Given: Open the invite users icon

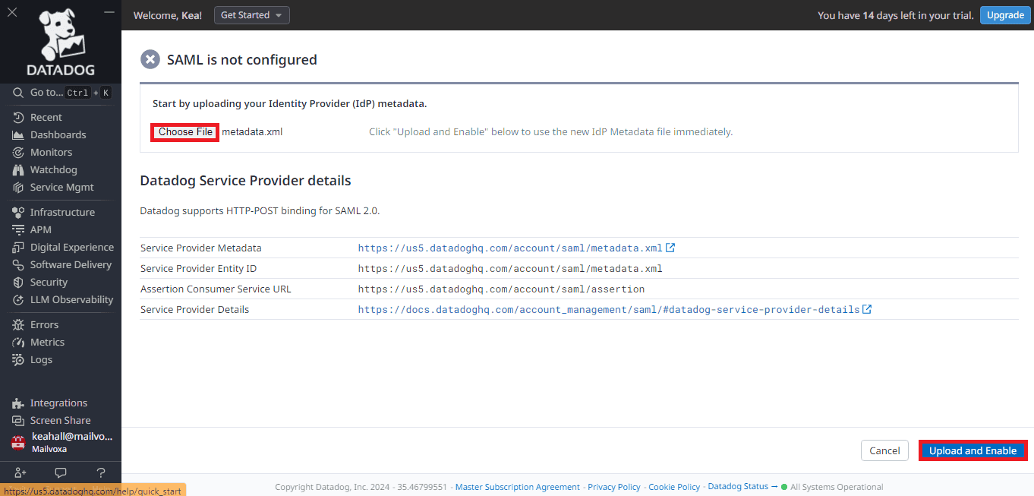Looking at the screenshot, I should click(20, 472).
